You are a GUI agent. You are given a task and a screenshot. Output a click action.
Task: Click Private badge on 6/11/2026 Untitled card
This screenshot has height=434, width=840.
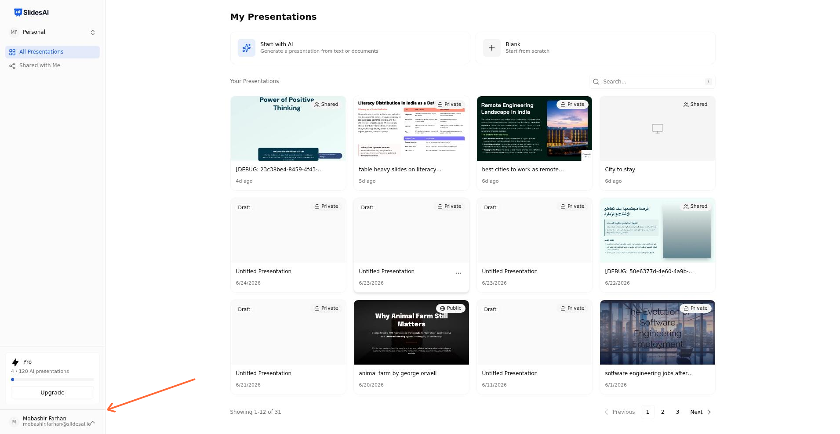pos(572,308)
